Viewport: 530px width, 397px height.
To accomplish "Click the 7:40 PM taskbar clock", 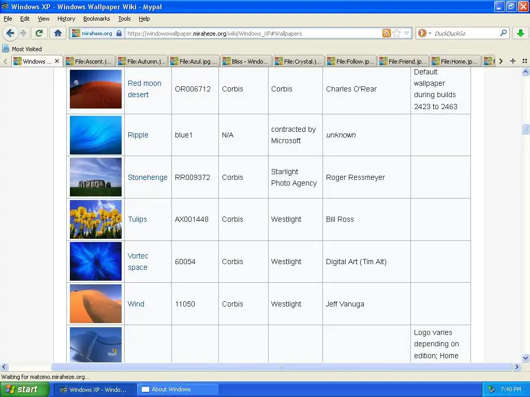I will pyautogui.click(x=511, y=389).
